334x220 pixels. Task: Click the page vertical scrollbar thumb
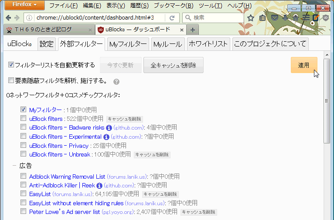pyautogui.click(x=327, y=101)
